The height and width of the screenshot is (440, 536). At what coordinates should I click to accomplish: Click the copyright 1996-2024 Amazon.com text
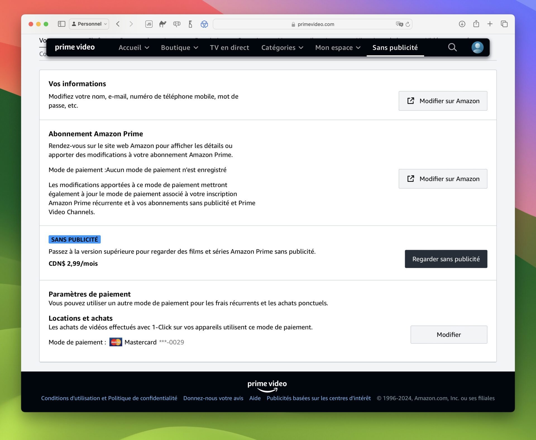436,398
